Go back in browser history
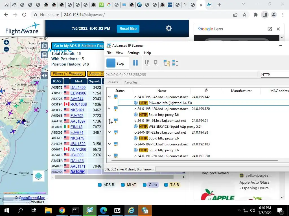289x216 pixels. coord(6,15)
